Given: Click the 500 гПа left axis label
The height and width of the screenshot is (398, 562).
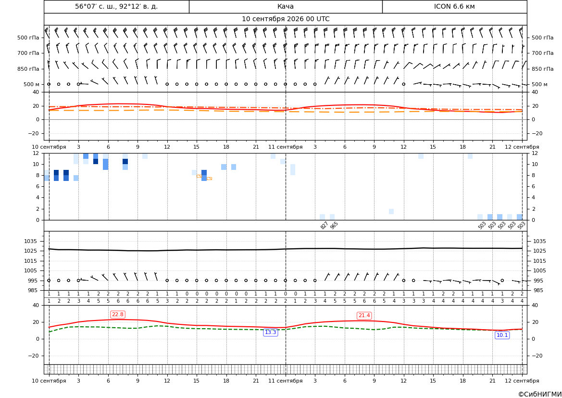Looking at the screenshot, I should 28,38.
